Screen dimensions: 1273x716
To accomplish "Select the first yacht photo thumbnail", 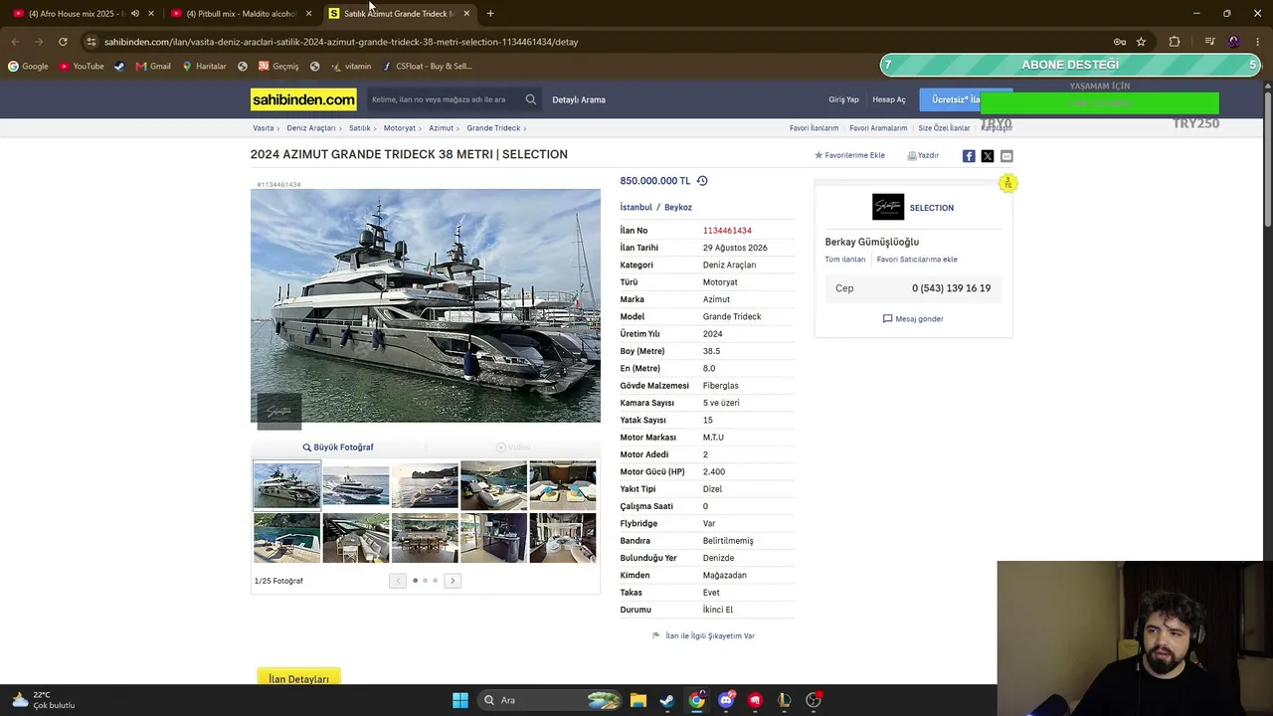I will click(286, 485).
